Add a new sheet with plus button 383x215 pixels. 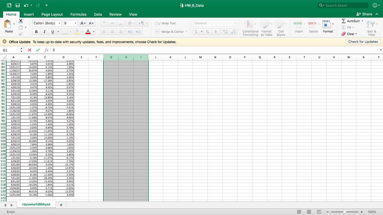[61, 205]
